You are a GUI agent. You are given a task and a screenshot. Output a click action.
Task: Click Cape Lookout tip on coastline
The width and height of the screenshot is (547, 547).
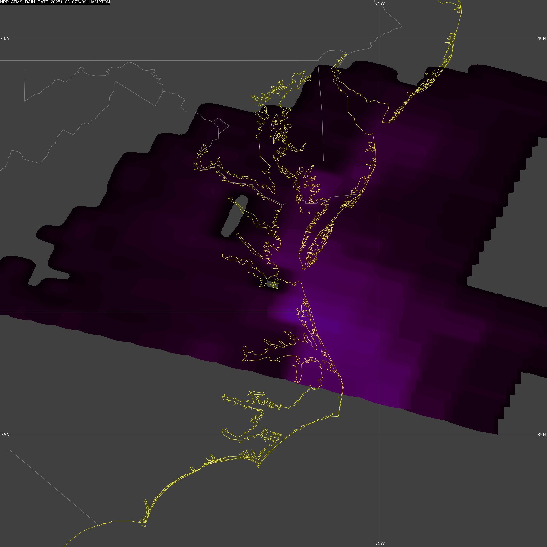tap(258, 467)
